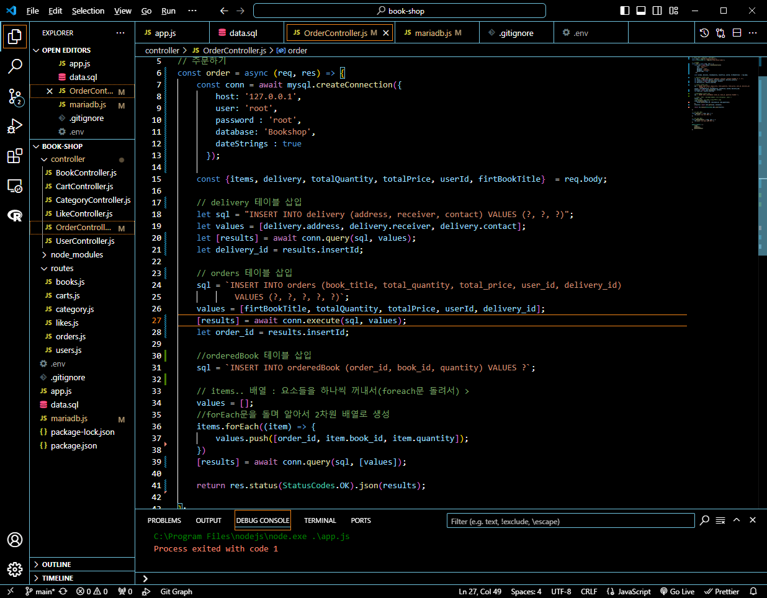The width and height of the screenshot is (767, 598).
Task: Open editor More Actions ellipsis
Action: [753, 33]
